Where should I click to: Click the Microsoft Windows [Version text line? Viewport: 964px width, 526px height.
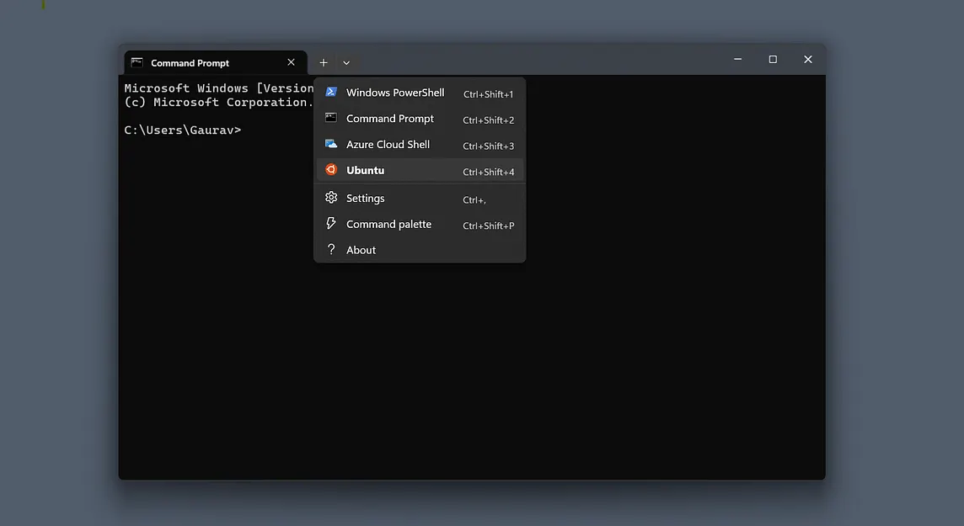219,88
